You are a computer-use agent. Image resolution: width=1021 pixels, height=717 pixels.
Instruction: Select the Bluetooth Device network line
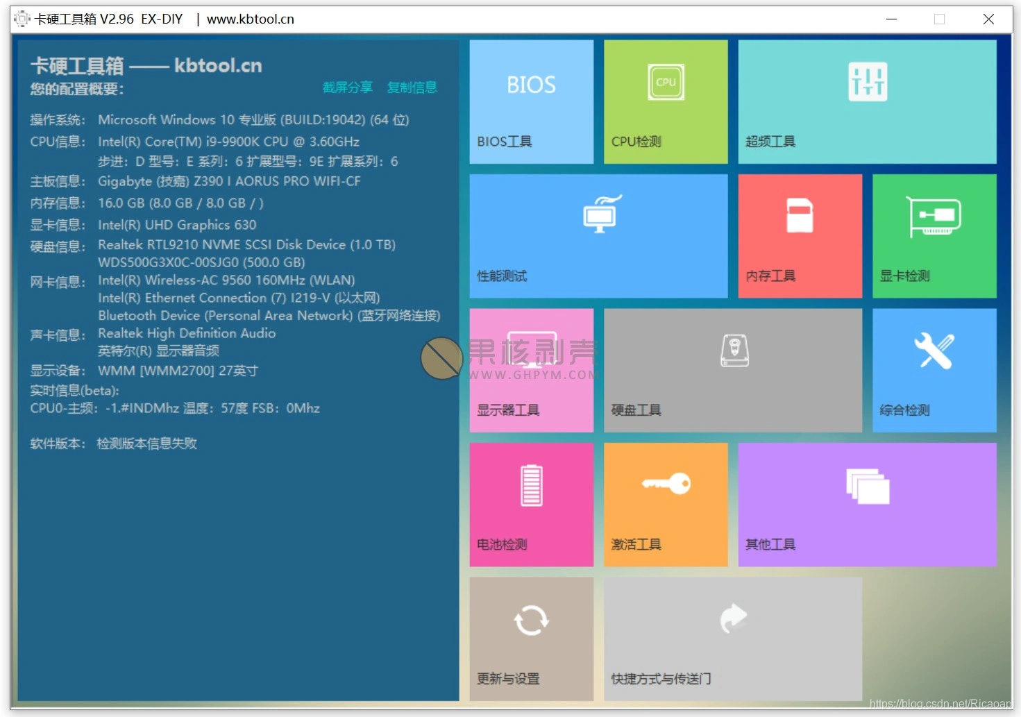[269, 316]
